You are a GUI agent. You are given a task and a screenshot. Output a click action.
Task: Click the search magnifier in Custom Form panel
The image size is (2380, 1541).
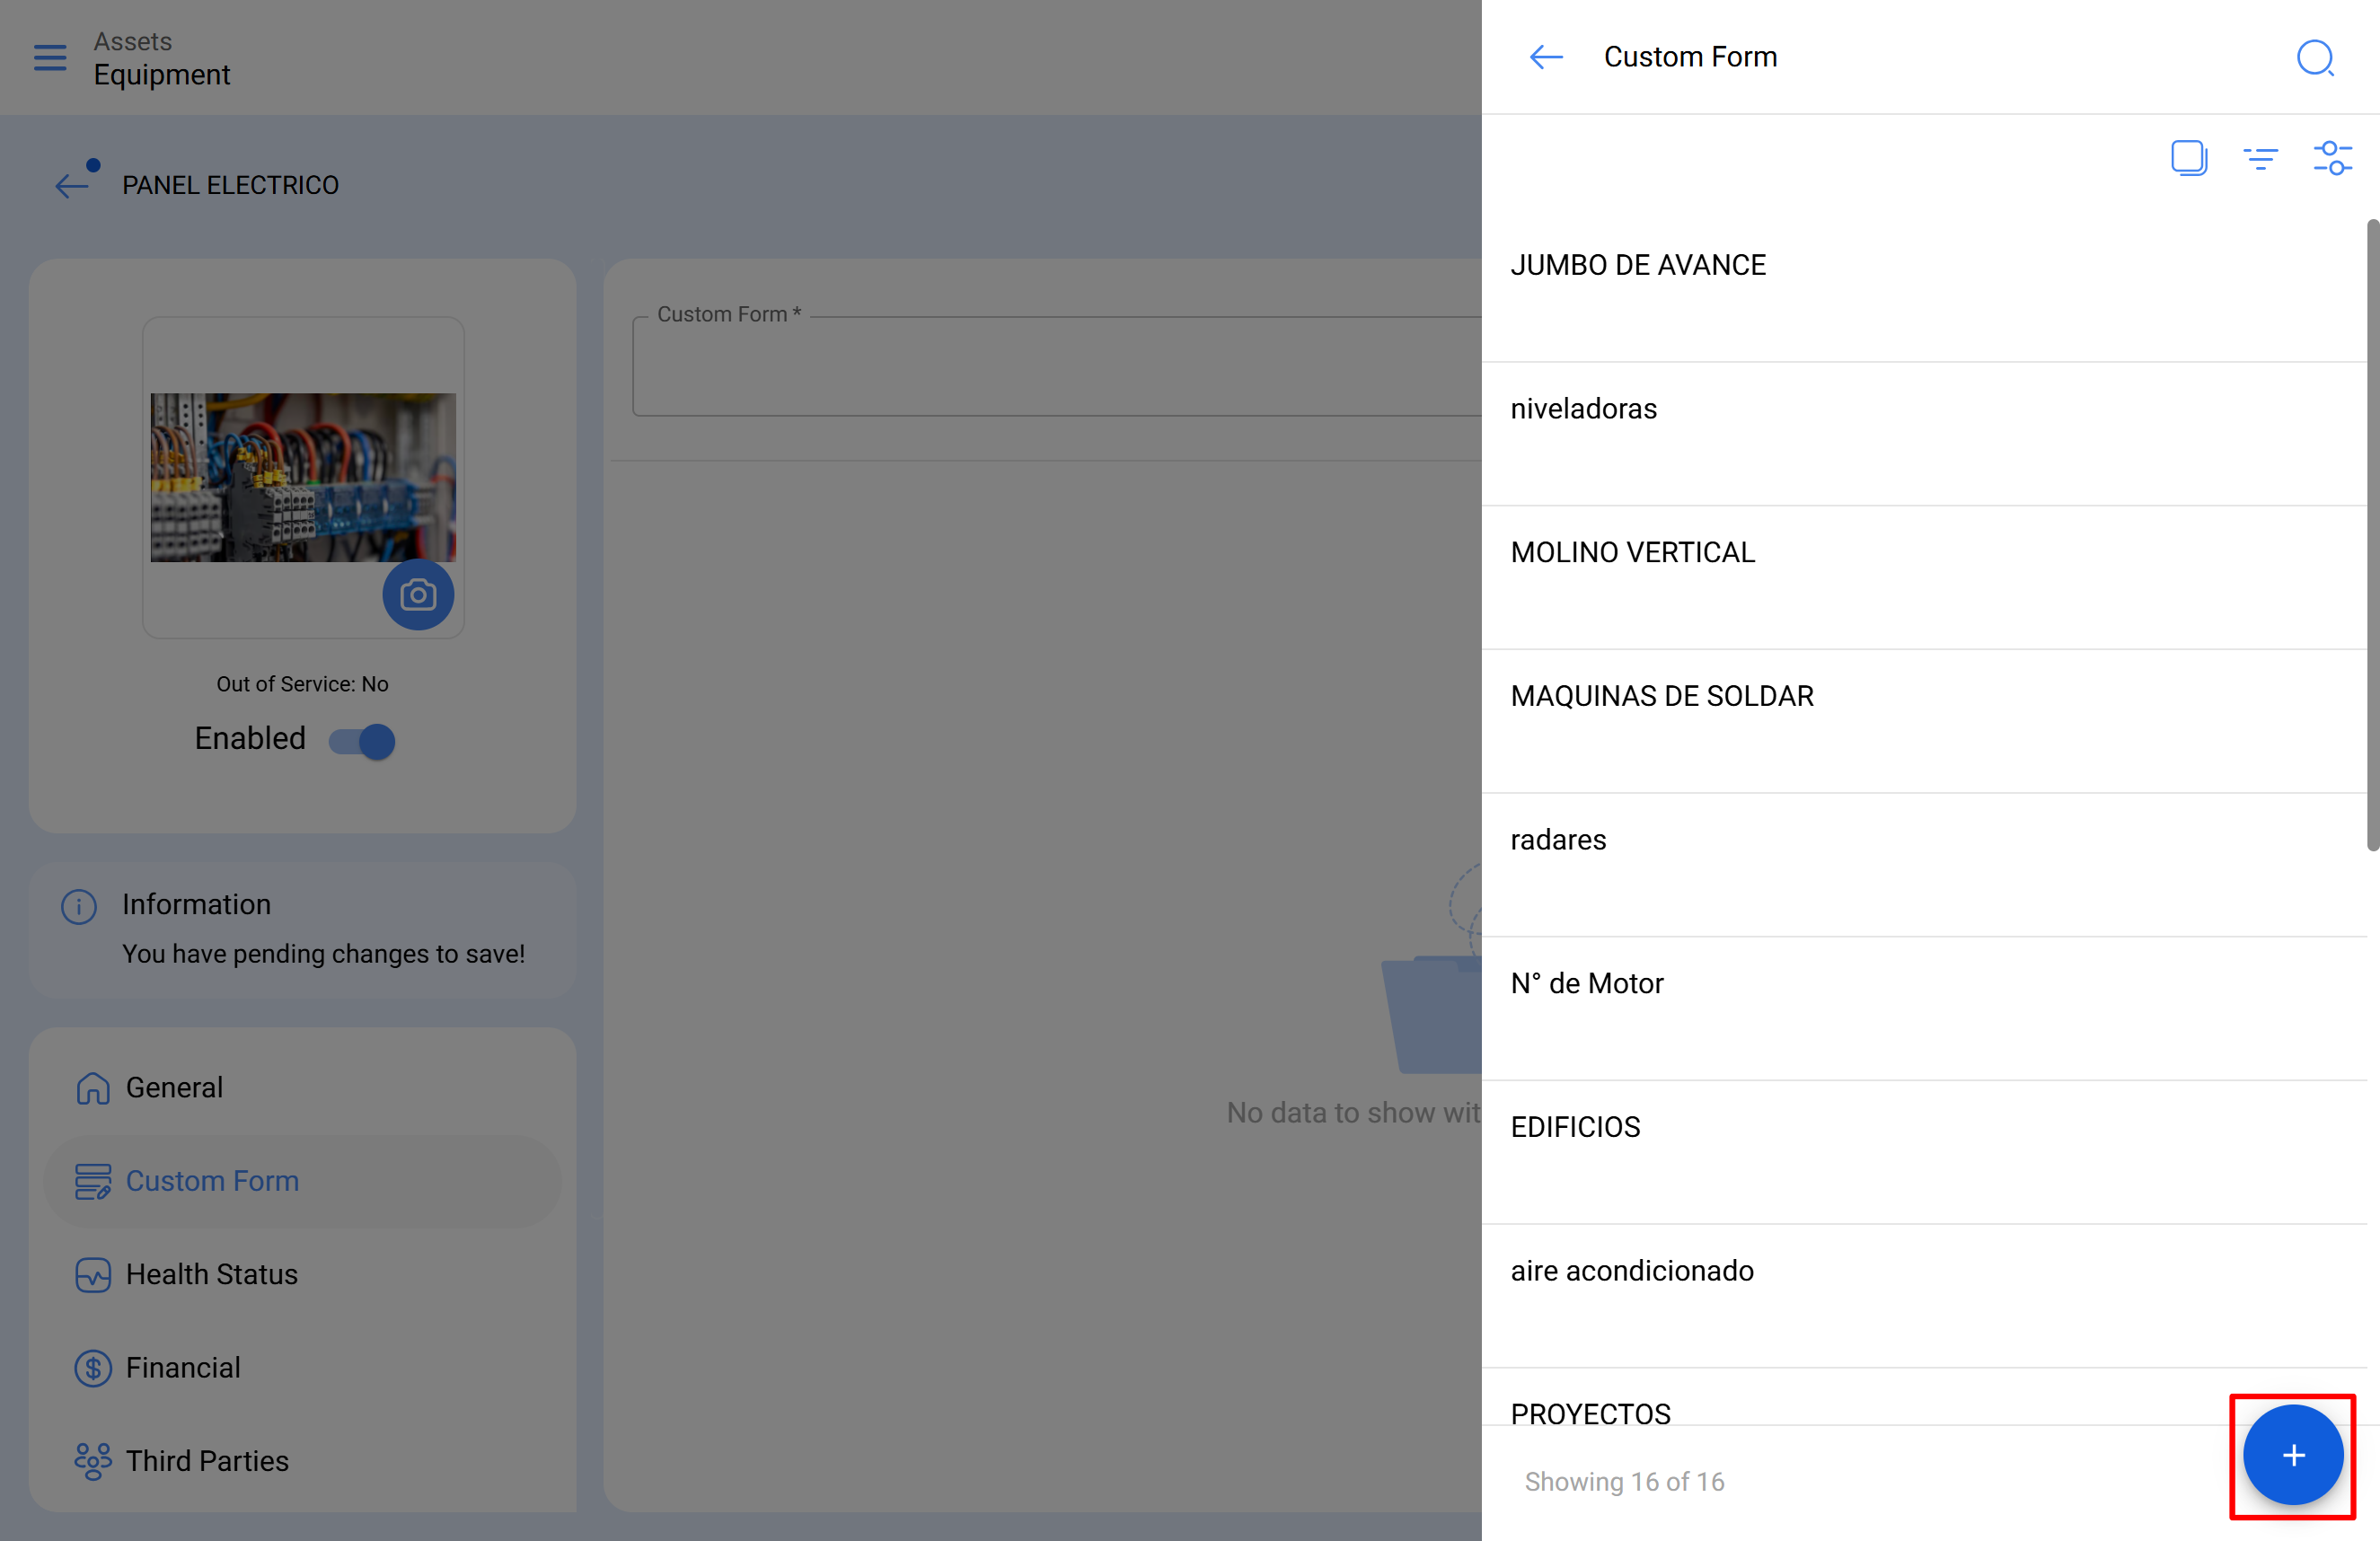pos(2314,58)
